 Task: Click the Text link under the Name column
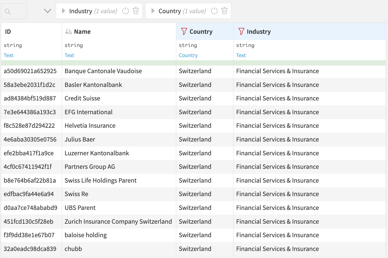click(x=69, y=55)
